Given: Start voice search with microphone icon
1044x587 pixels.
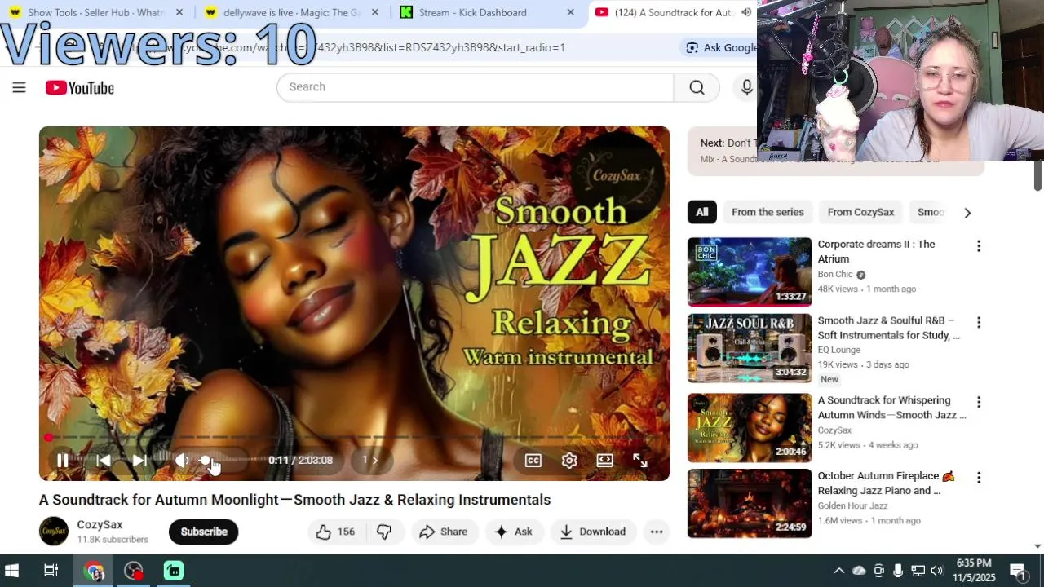Looking at the screenshot, I should click(746, 87).
